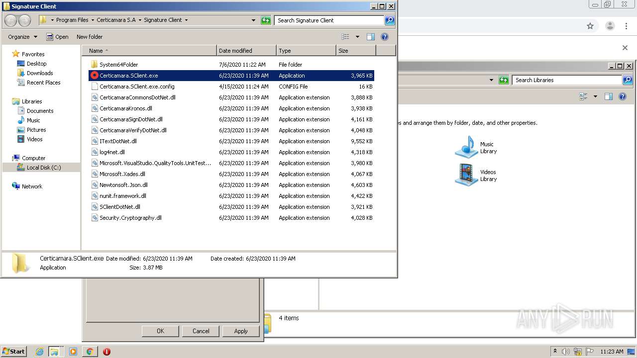Click the Certicamara.SClient.exe.config file icon
The image size is (637, 358).
click(95, 87)
